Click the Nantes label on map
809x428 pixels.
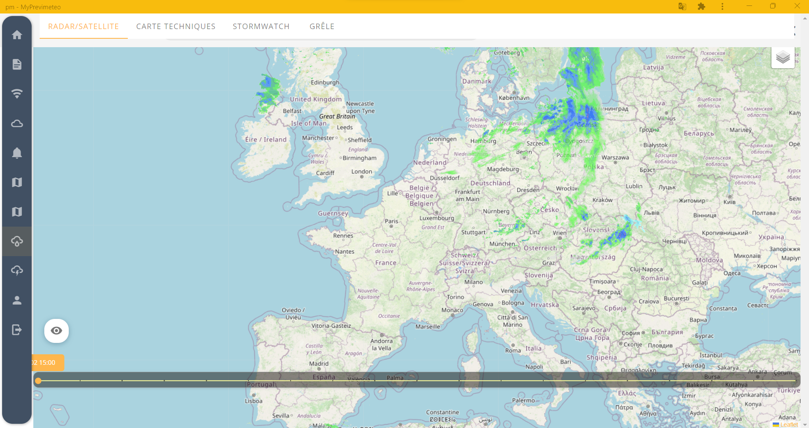(345, 251)
